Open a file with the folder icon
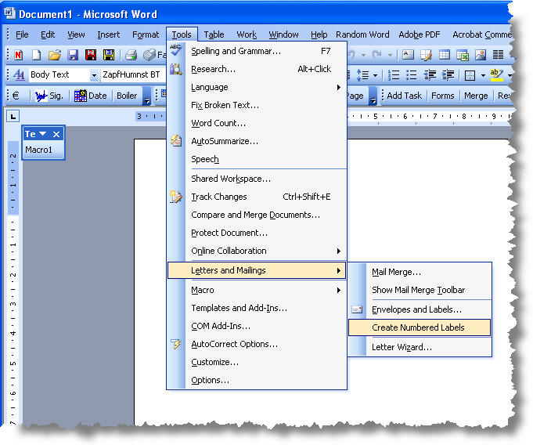The image size is (533, 445). (54, 55)
